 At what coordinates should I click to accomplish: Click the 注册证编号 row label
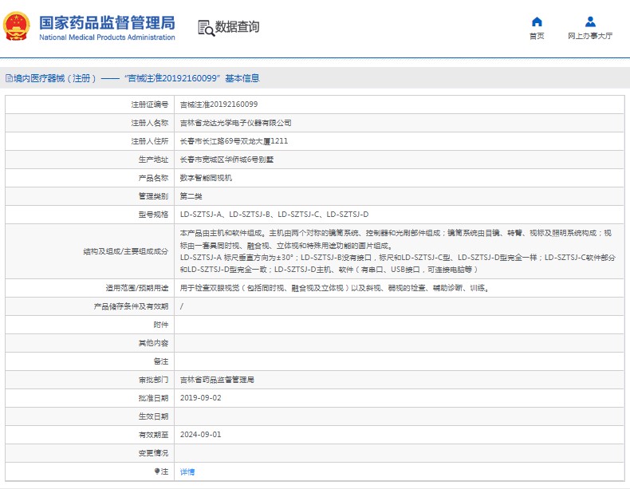pos(149,105)
